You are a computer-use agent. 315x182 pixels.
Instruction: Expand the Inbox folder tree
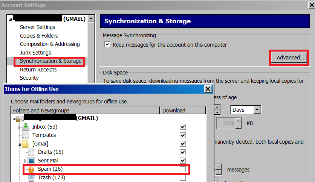(19, 127)
